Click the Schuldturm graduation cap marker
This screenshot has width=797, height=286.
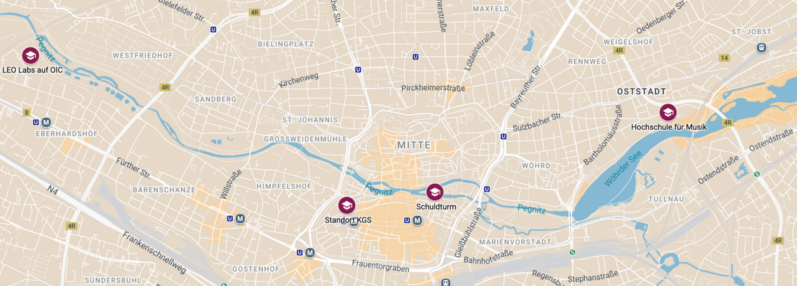(x=435, y=192)
